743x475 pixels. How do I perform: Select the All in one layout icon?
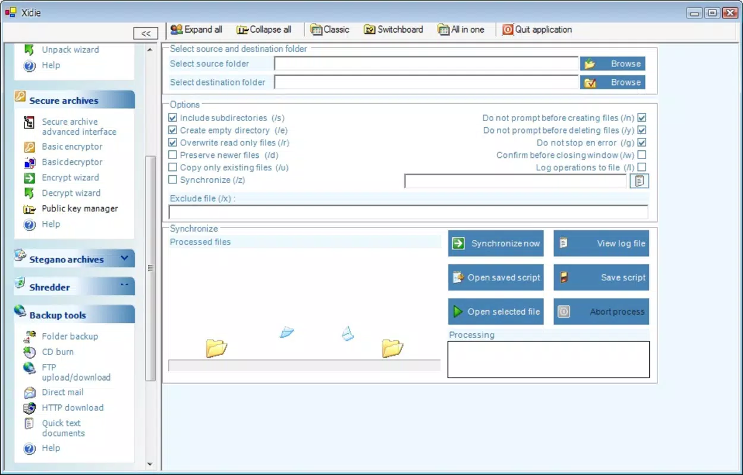tap(443, 30)
